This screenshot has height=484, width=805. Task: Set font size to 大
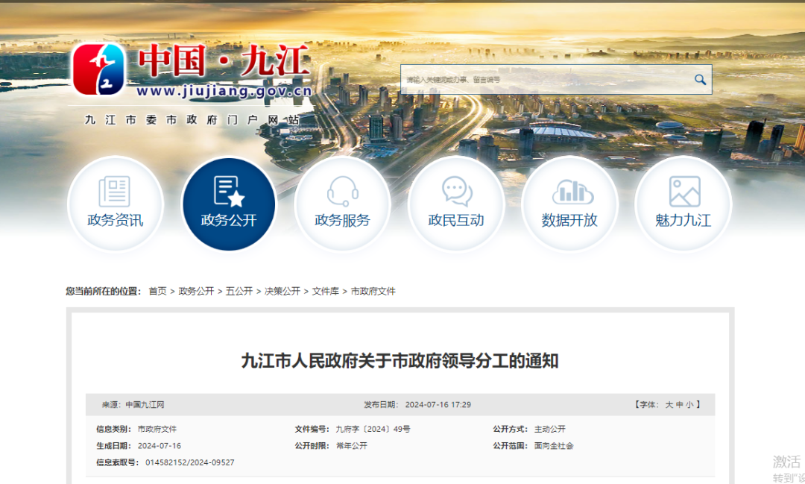669,405
